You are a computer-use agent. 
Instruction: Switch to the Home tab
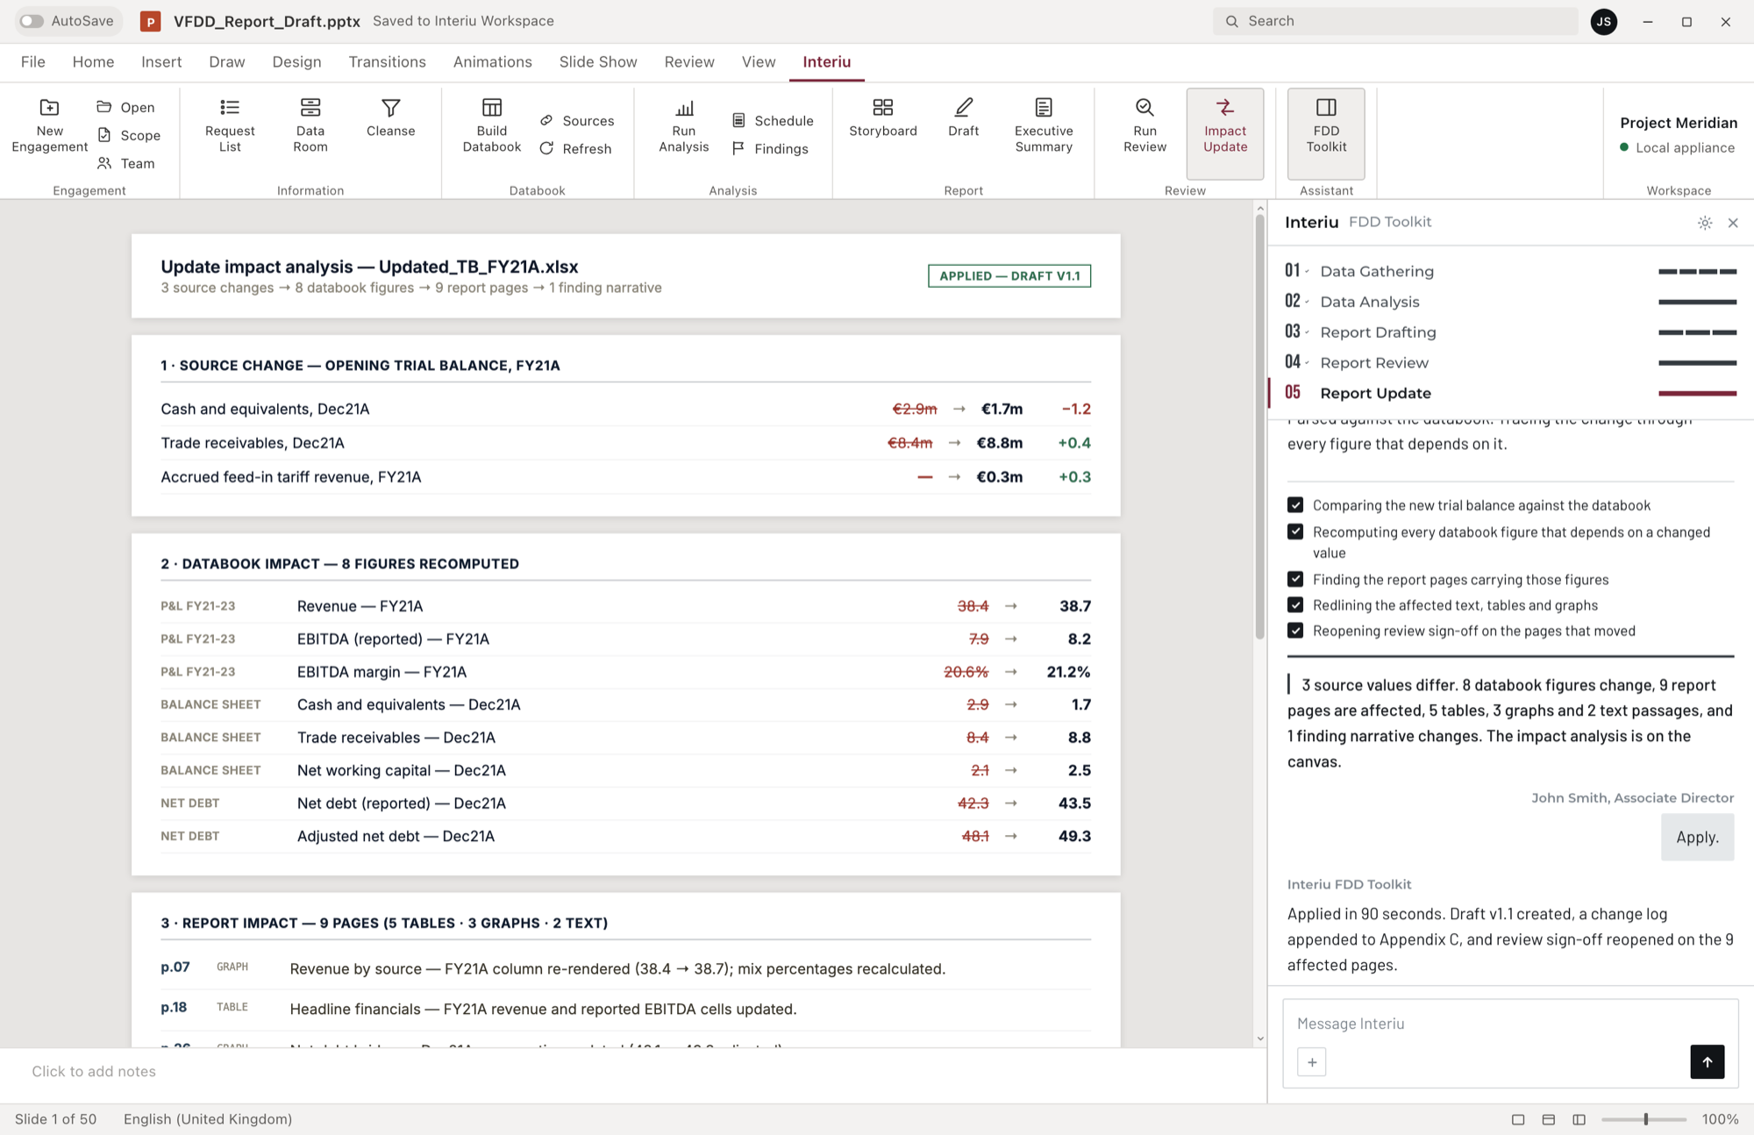click(93, 61)
